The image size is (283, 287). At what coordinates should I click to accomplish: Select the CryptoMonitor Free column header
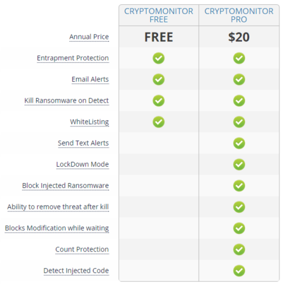(159, 15)
